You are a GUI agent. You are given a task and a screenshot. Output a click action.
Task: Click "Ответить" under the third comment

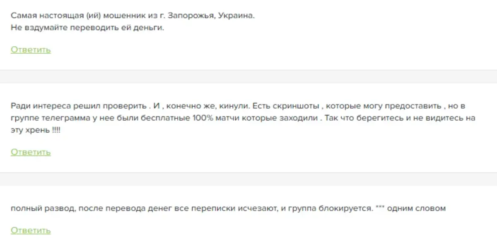tap(30, 231)
